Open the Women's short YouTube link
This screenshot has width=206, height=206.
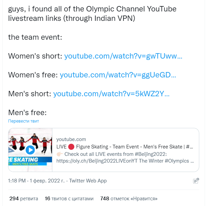point(123,56)
